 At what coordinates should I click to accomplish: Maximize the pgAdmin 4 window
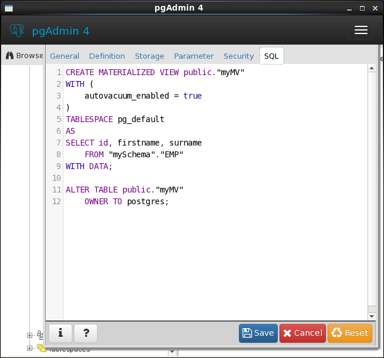(x=362, y=9)
